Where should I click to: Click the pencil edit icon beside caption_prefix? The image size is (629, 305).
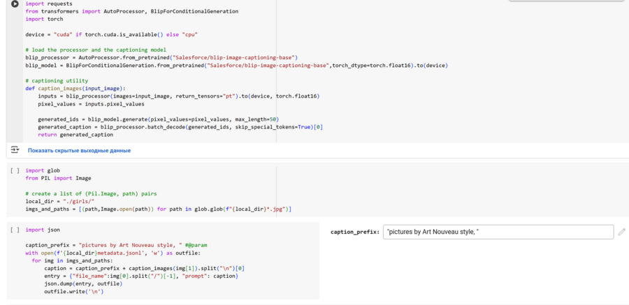(x=621, y=232)
